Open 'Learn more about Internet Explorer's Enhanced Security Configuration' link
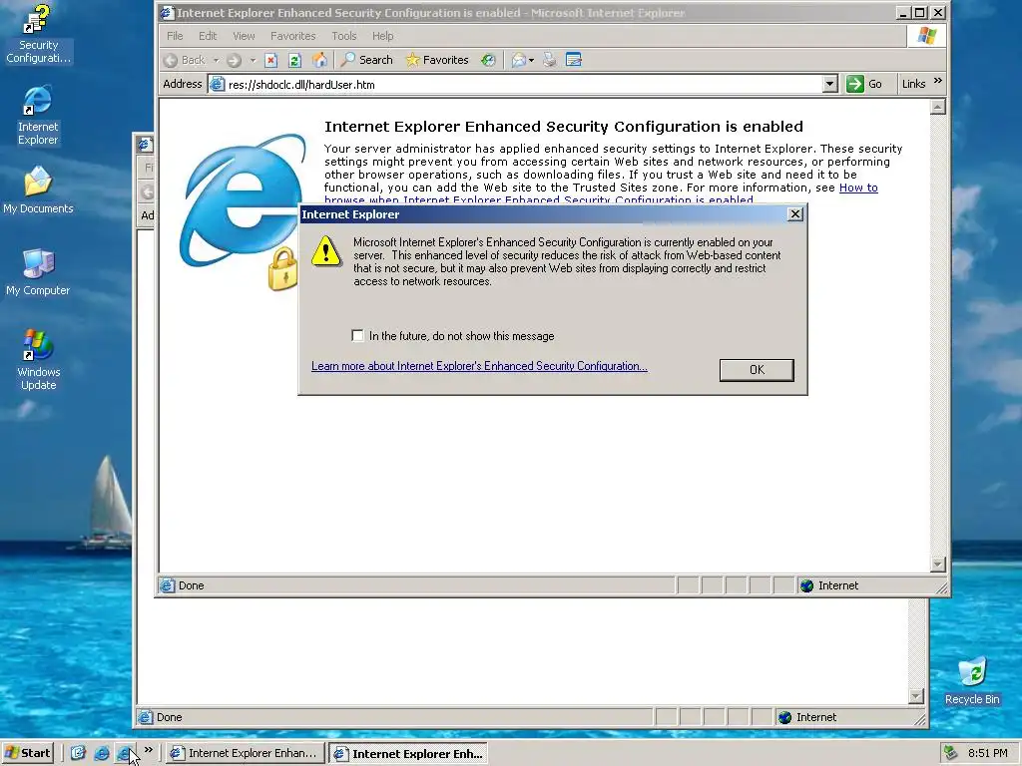The height and width of the screenshot is (766, 1022). click(x=479, y=366)
